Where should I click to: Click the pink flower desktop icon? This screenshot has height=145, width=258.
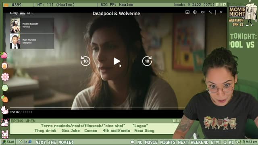(5, 77)
